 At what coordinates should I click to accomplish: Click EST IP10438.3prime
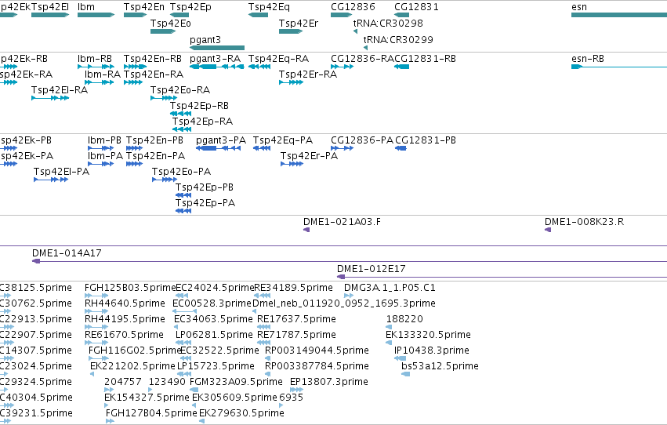(401, 358)
